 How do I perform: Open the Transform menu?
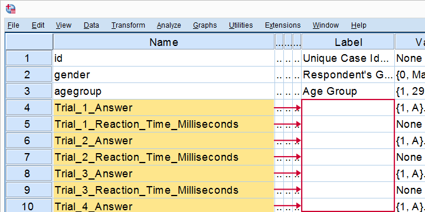click(x=128, y=25)
